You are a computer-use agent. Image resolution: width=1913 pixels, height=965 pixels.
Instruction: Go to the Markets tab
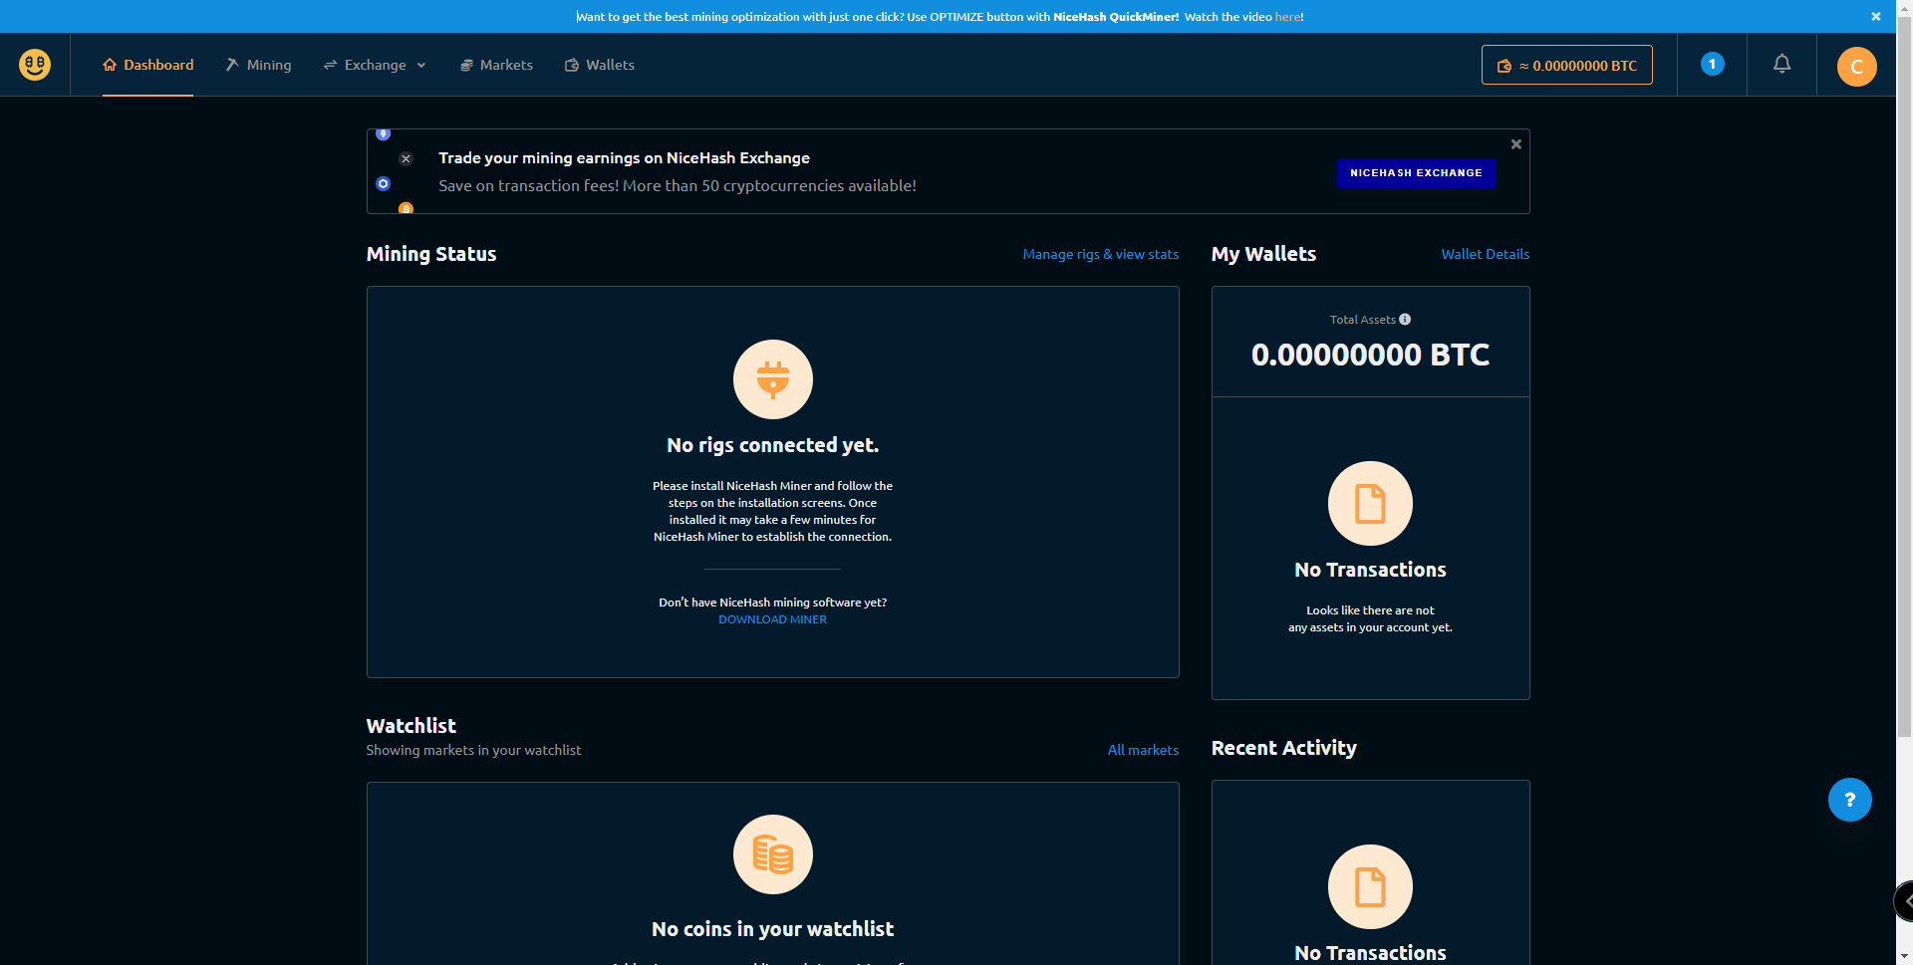click(x=496, y=66)
